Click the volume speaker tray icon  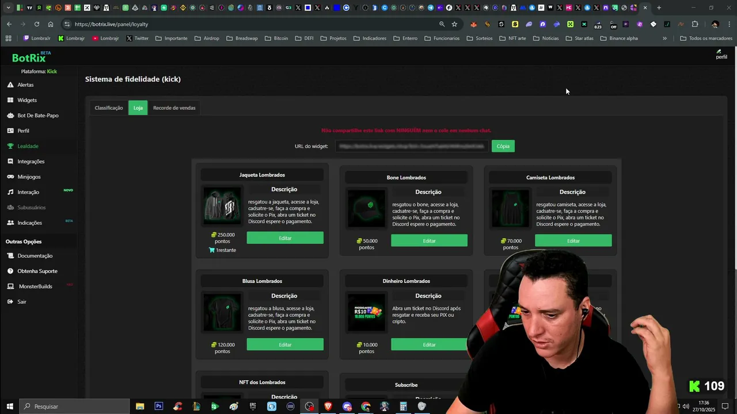coord(686,407)
